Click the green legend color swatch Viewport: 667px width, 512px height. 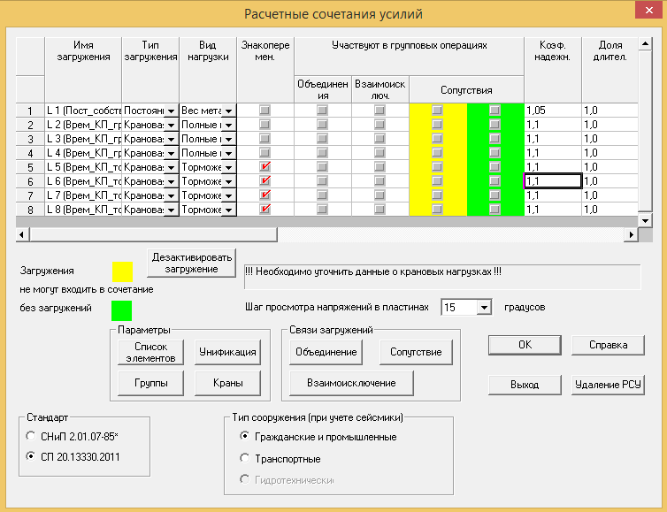coord(121,310)
